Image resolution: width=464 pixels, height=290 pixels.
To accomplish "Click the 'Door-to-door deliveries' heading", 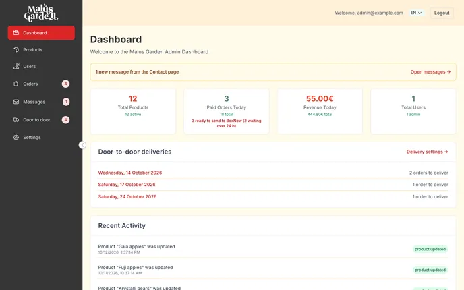I will point(135,152).
